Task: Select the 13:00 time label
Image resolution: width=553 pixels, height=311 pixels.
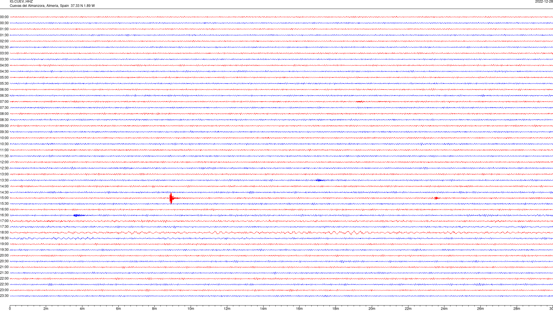Action: coord(4,174)
